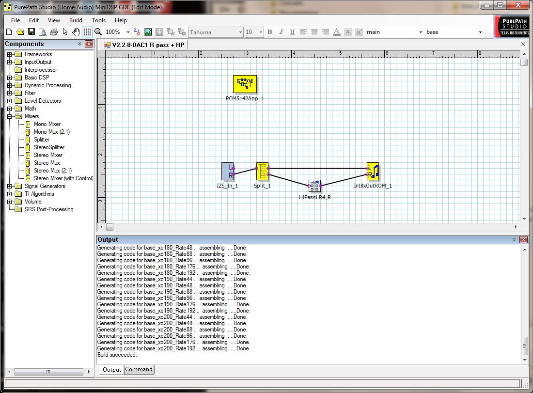Save the project with floppy disk icon
The width and height of the screenshot is (533, 393).
31,32
